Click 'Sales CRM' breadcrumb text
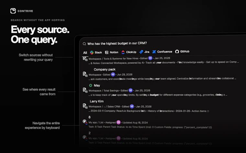This screenshot has height=153, width=246. pyautogui.click(x=114, y=107)
